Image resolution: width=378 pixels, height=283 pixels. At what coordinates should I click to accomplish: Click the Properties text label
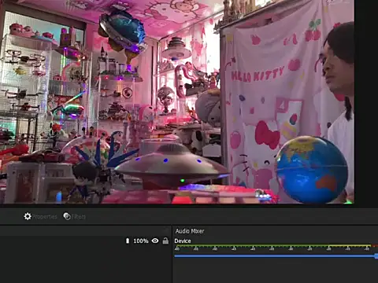45,217
